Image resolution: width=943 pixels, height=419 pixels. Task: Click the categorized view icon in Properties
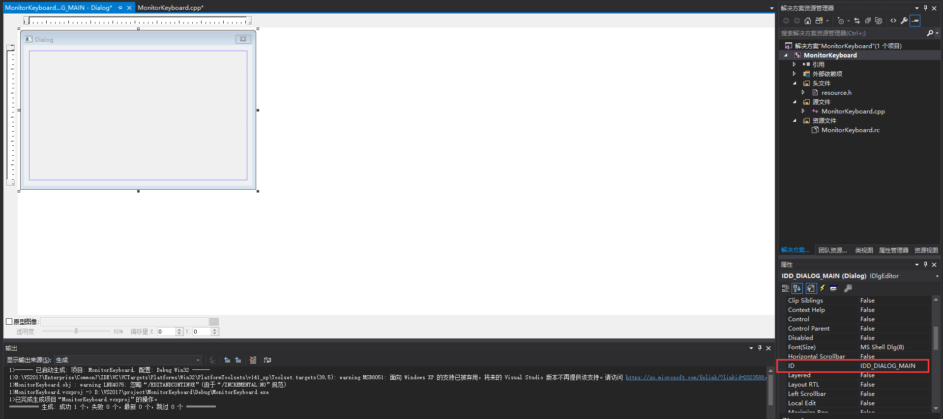[x=786, y=288]
